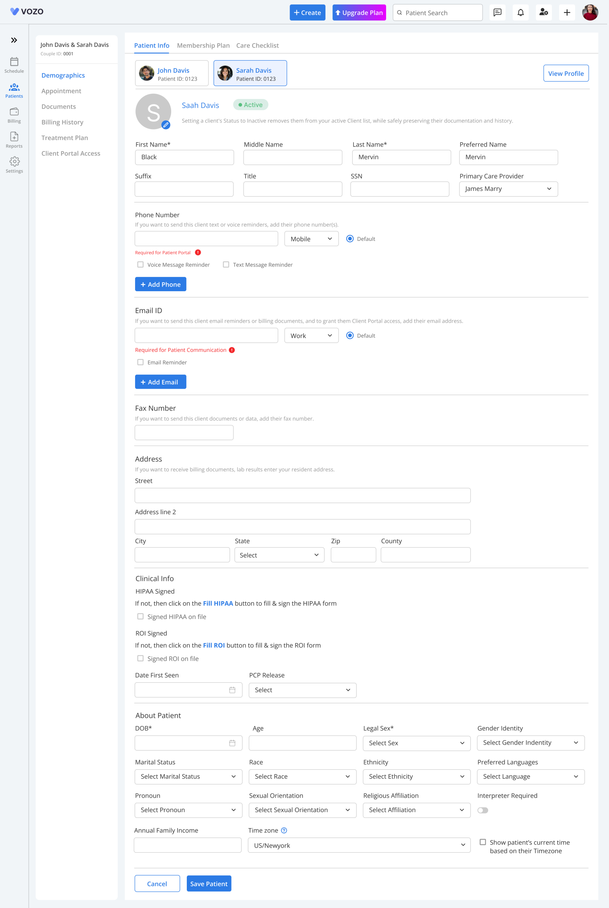The width and height of the screenshot is (609, 908).
Task: Open Patients section in sidebar
Action: (x=14, y=90)
